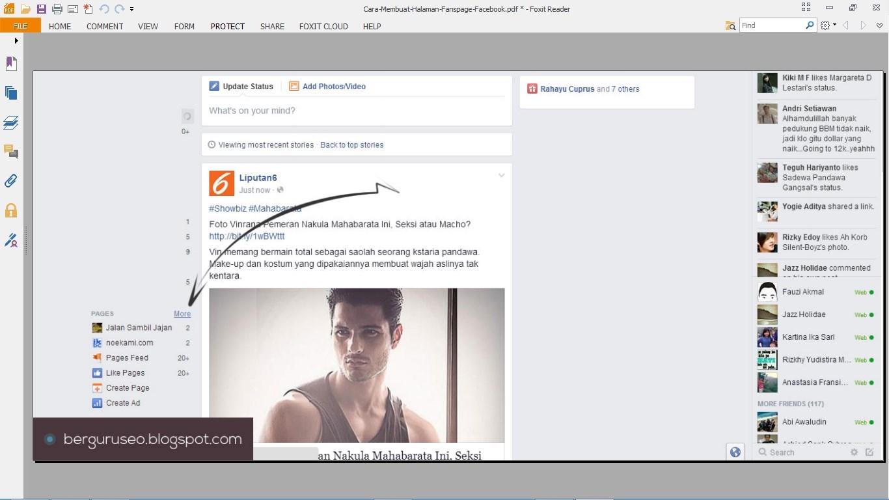
Task: Open the FILE tab
Action: [20, 26]
